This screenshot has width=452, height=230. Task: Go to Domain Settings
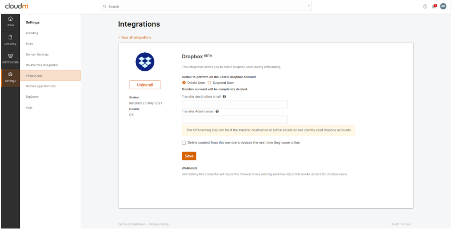(x=37, y=55)
